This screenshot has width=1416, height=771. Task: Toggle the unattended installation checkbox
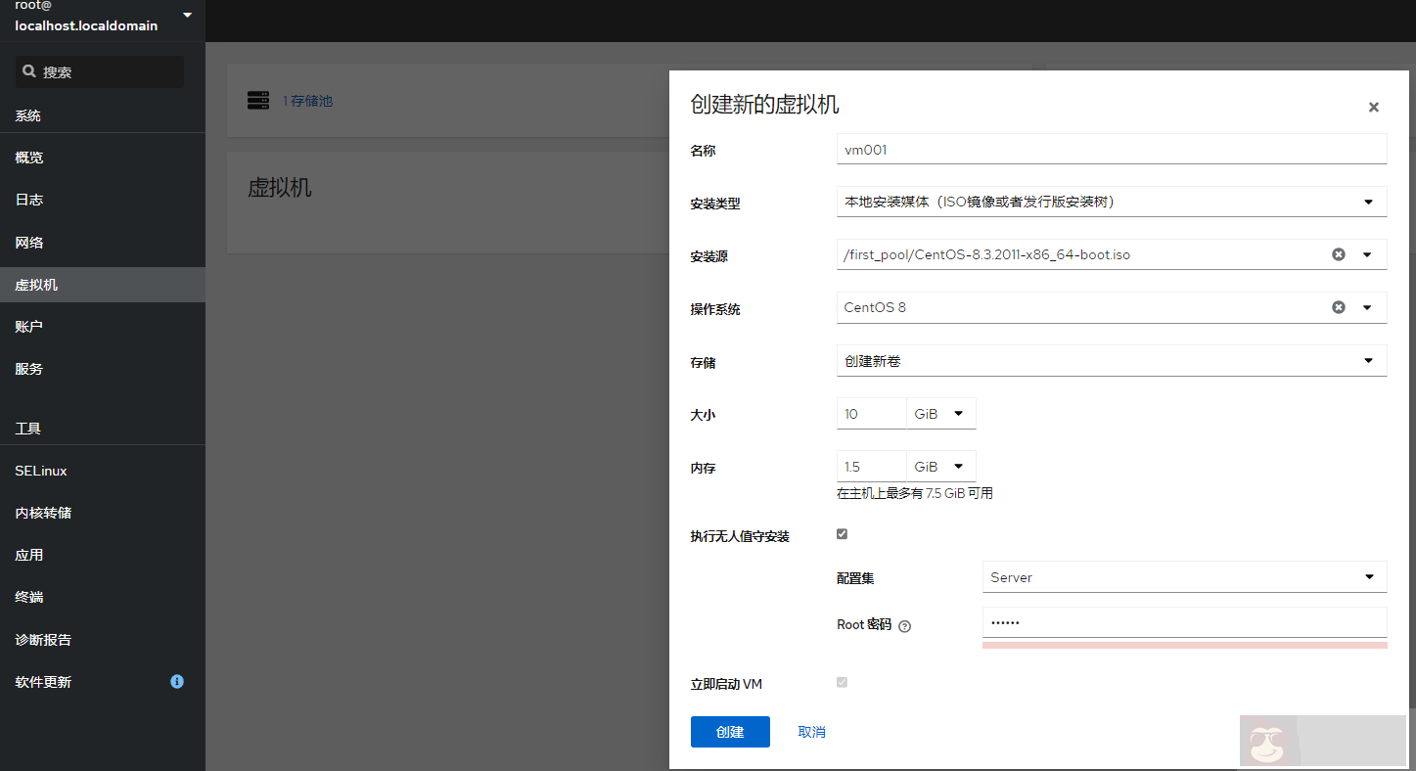(842, 534)
